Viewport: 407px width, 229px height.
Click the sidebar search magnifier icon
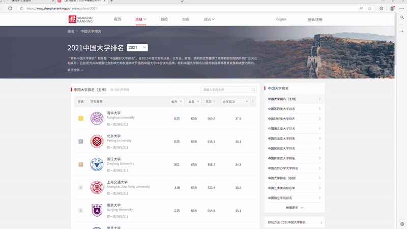click(x=402, y=17)
